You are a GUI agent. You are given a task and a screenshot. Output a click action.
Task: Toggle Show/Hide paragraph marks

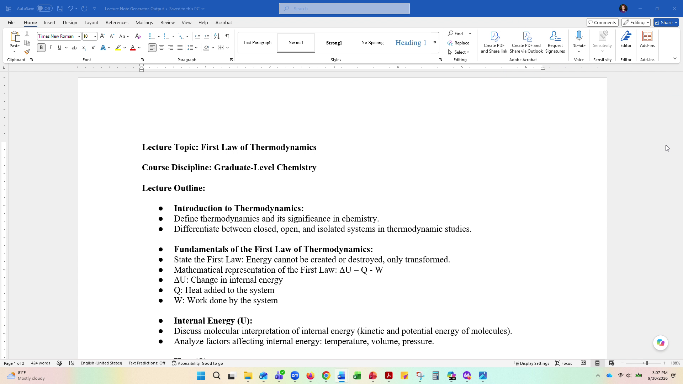227,36
